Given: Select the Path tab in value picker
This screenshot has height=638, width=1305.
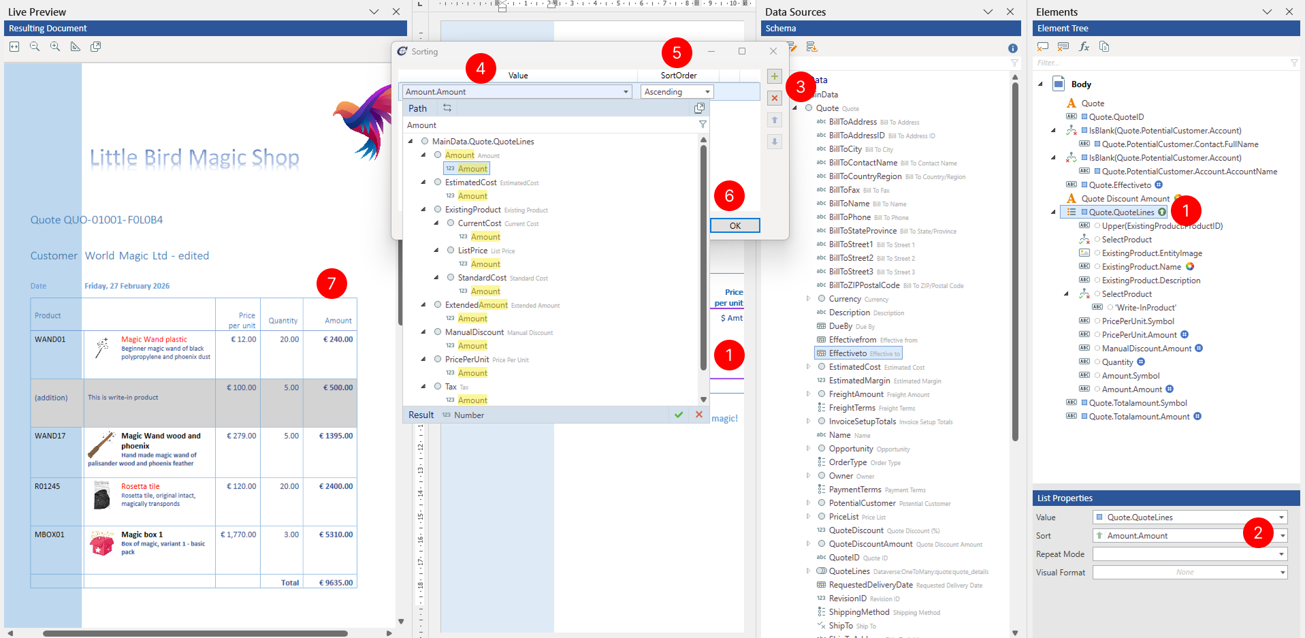Looking at the screenshot, I should pyautogui.click(x=417, y=108).
